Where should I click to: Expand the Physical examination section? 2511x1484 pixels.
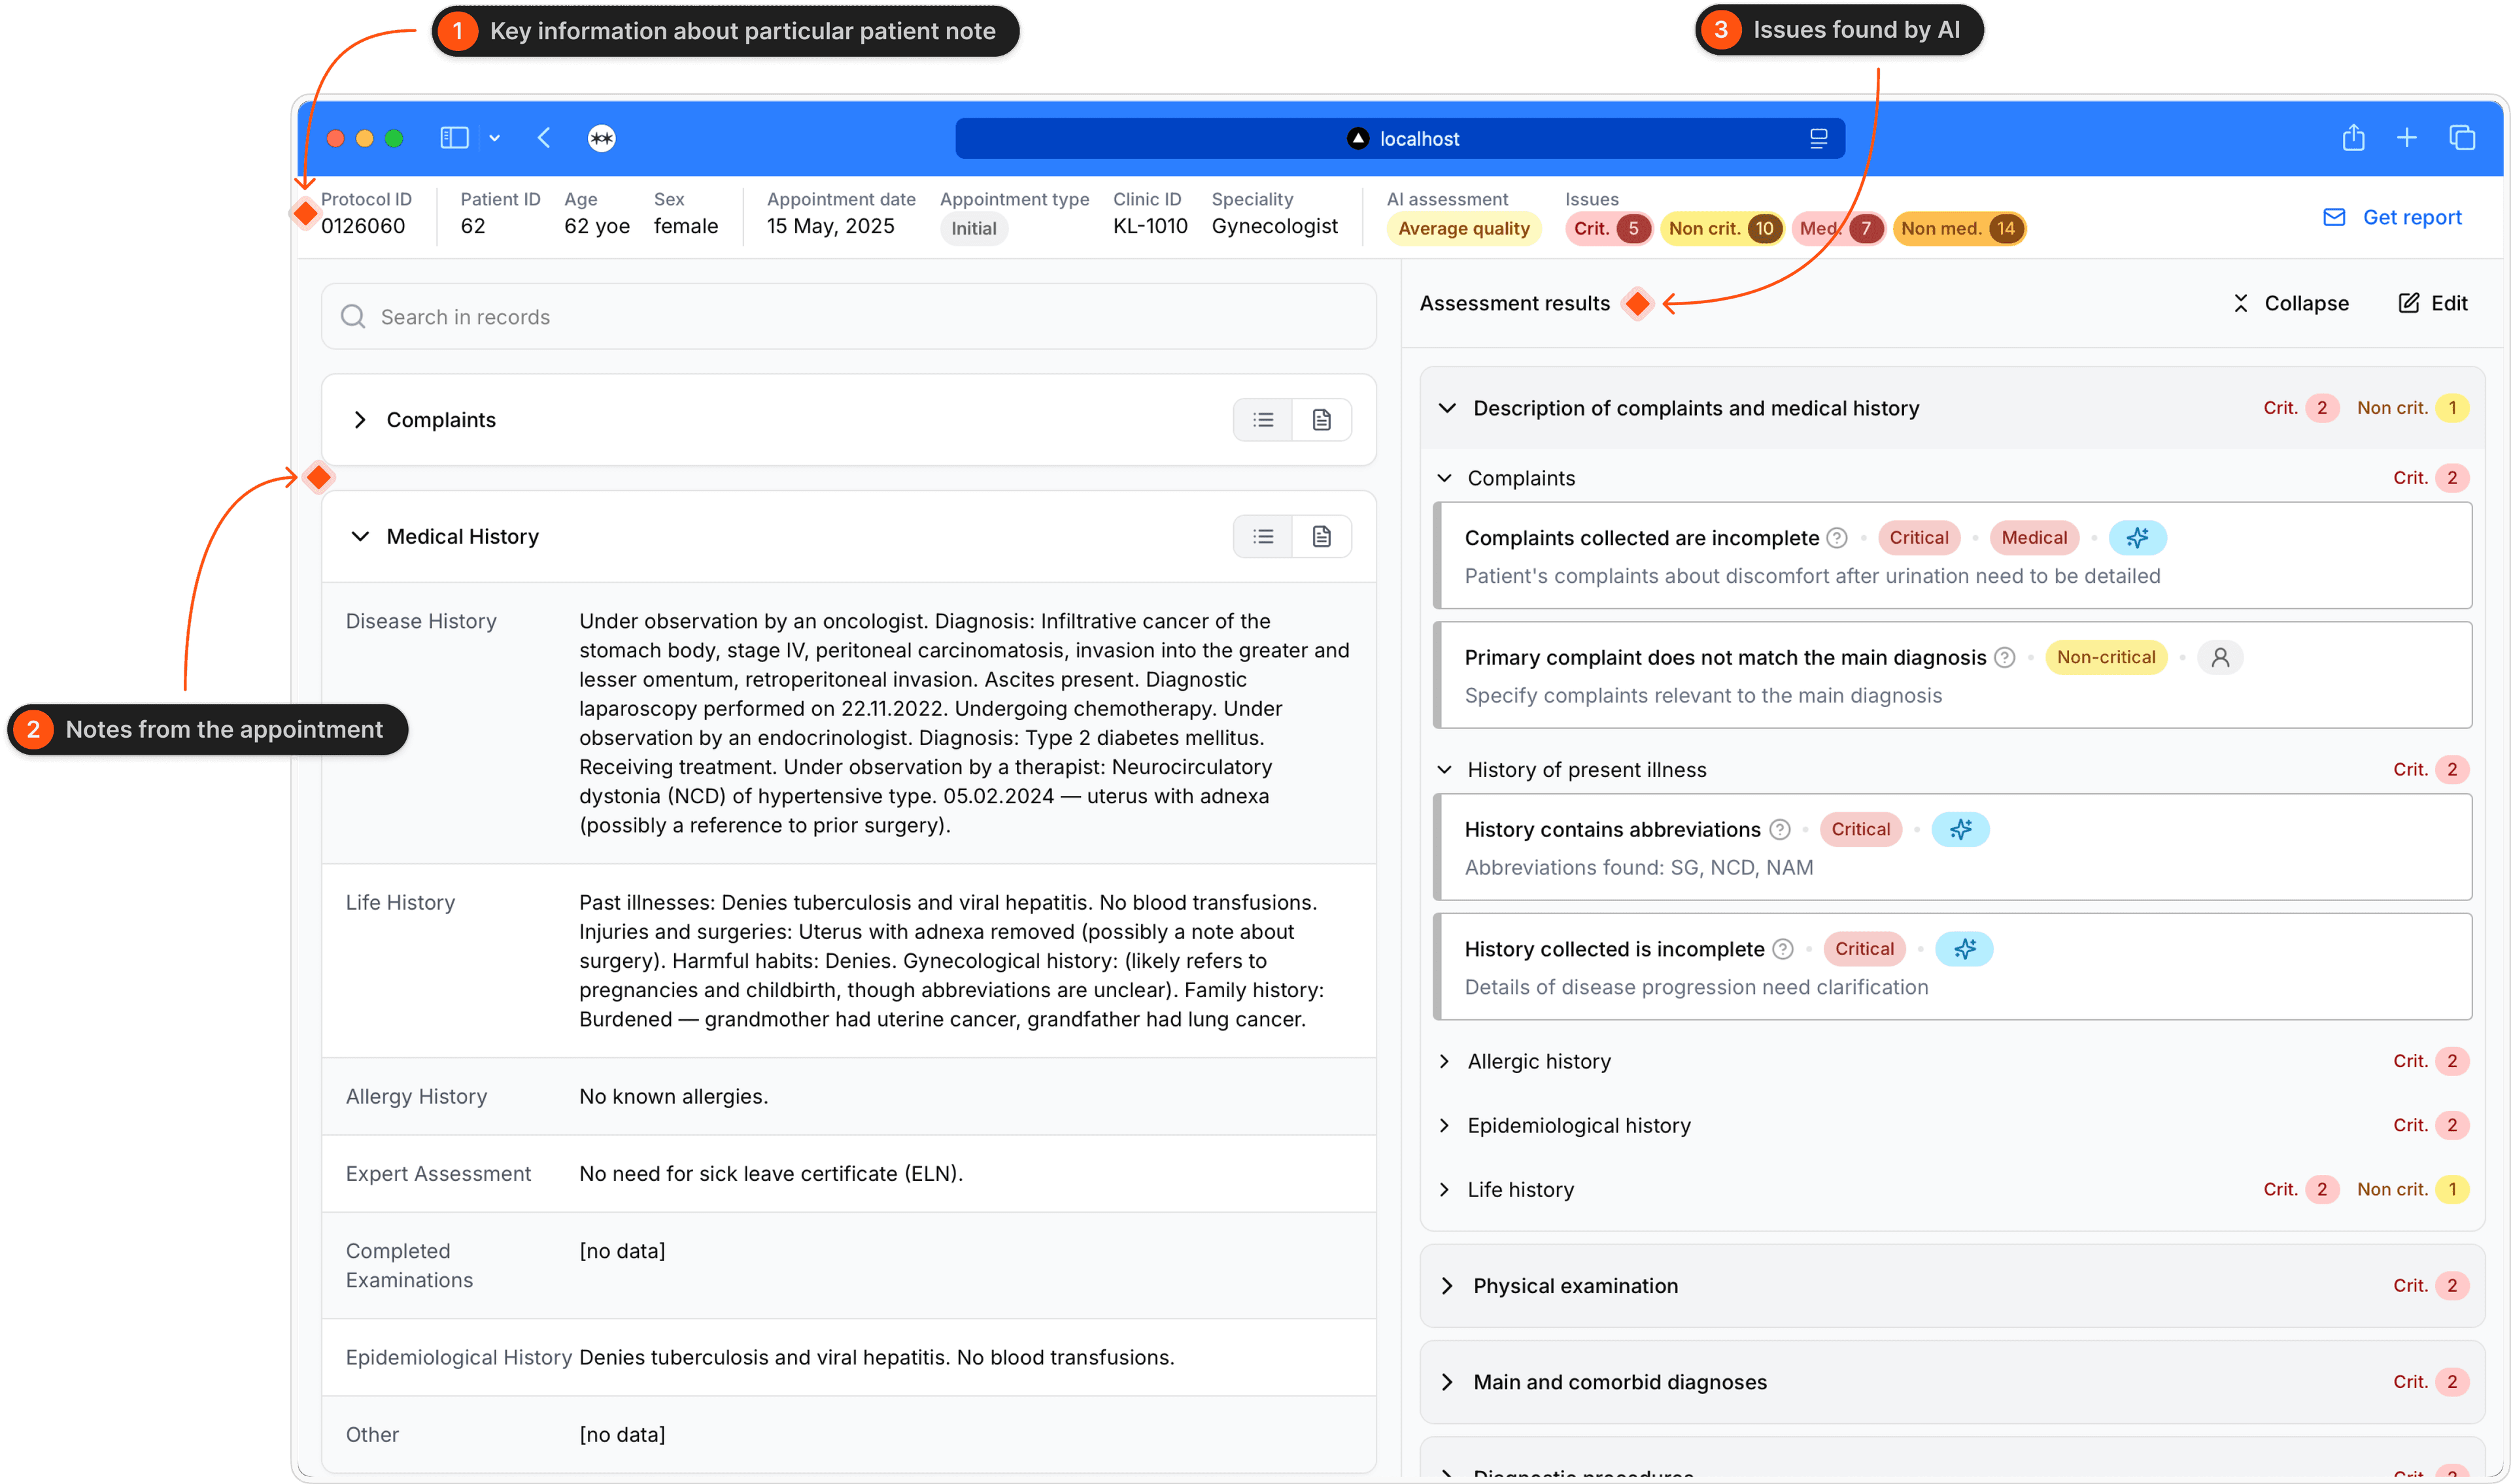pos(1448,1286)
